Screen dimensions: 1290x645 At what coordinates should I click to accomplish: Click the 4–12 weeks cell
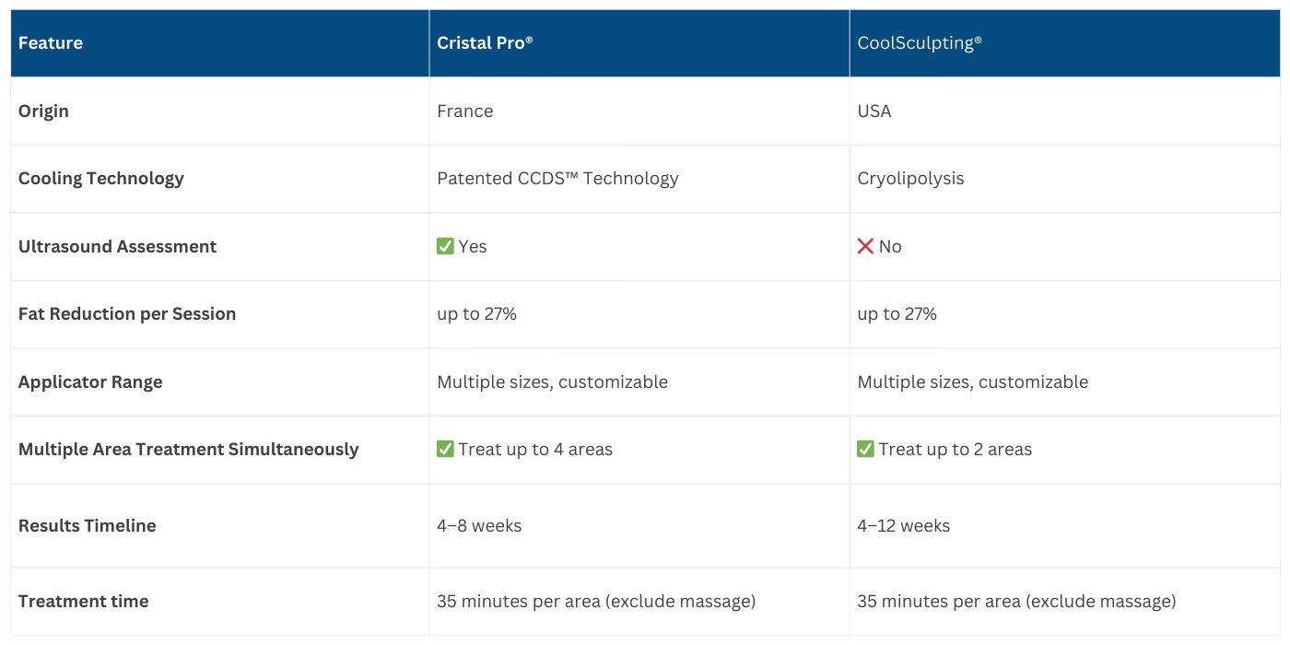pyautogui.click(x=903, y=526)
